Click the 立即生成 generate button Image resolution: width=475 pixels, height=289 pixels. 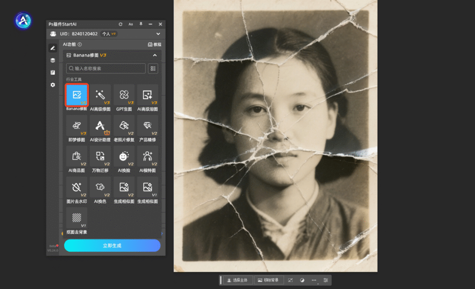[x=112, y=245]
